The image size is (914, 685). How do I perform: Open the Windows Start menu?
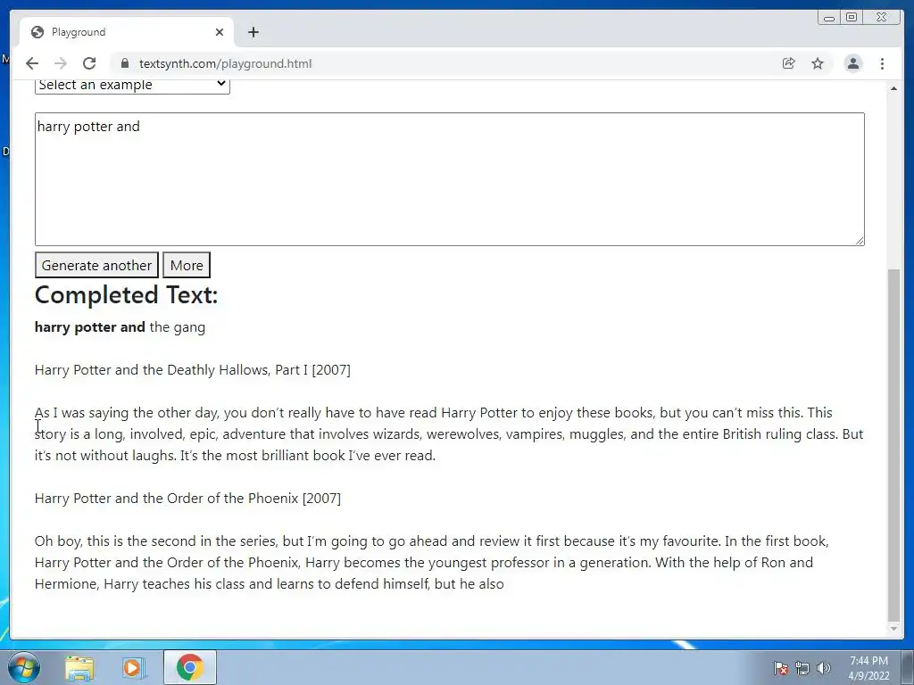(23, 667)
